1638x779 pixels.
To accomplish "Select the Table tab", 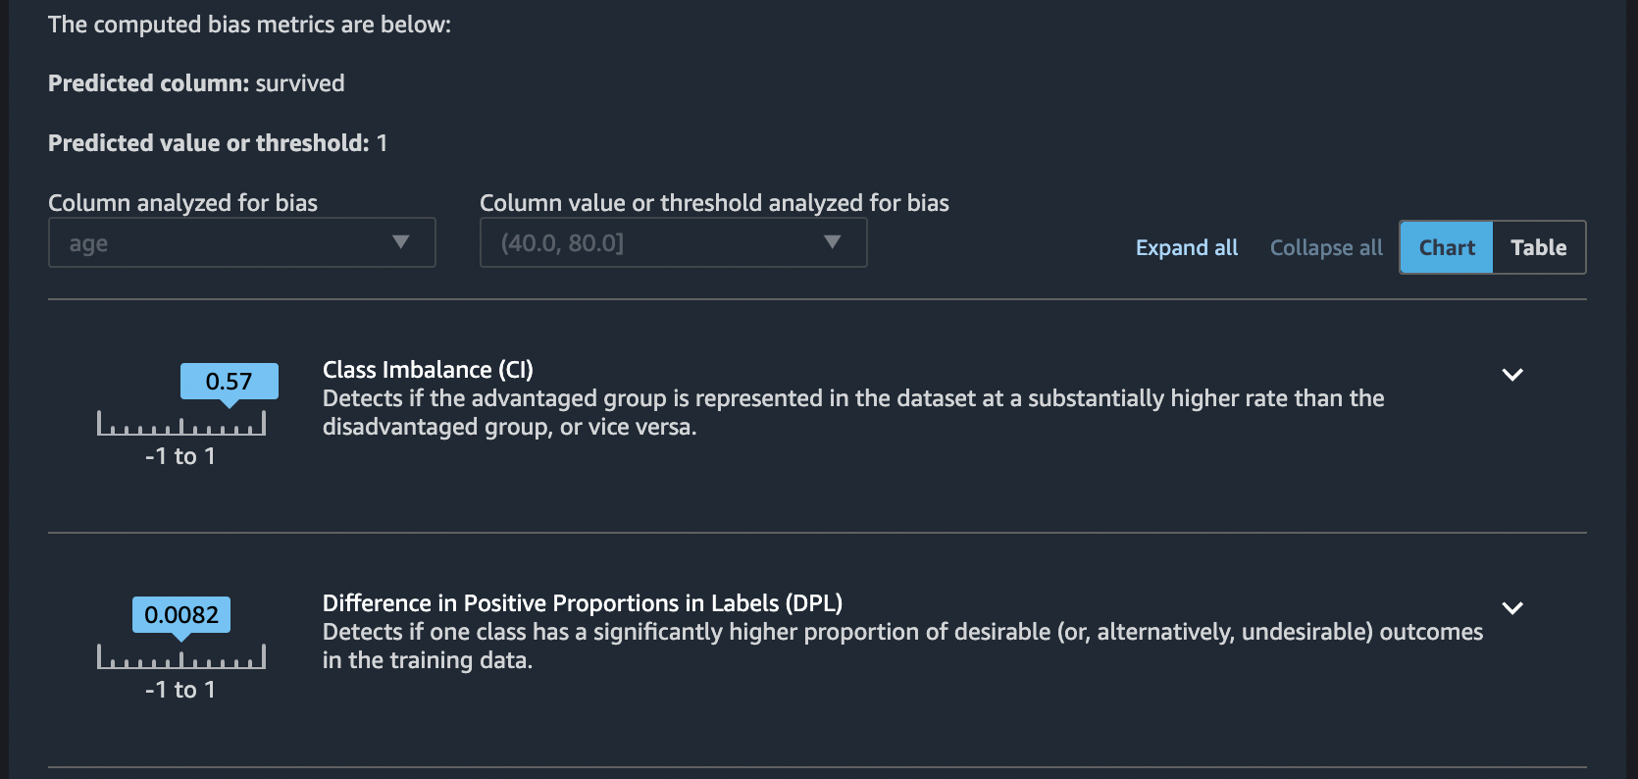I will pyautogui.click(x=1538, y=247).
